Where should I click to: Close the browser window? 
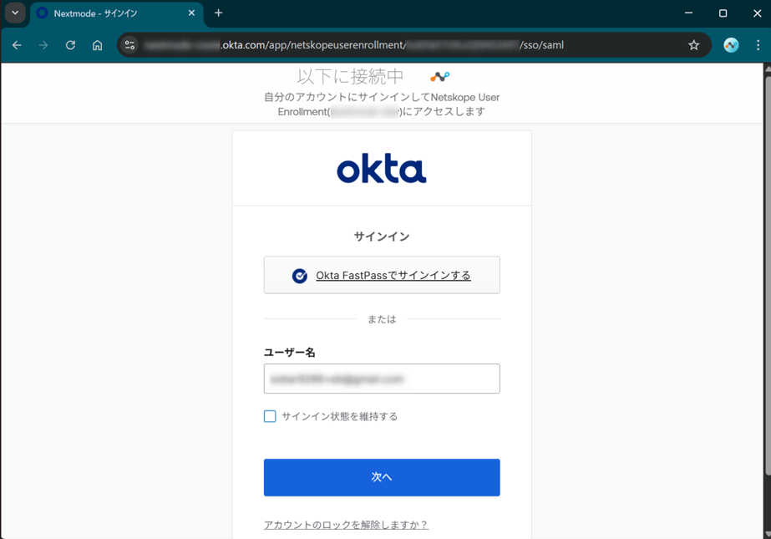[758, 13]
